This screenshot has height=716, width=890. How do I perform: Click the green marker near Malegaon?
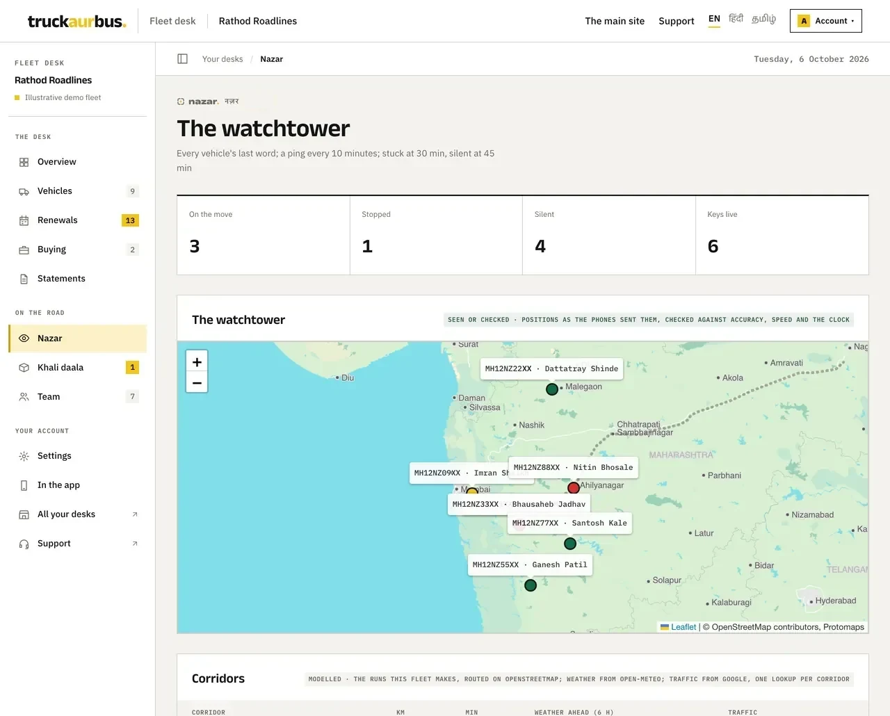[x=552, y=389]
